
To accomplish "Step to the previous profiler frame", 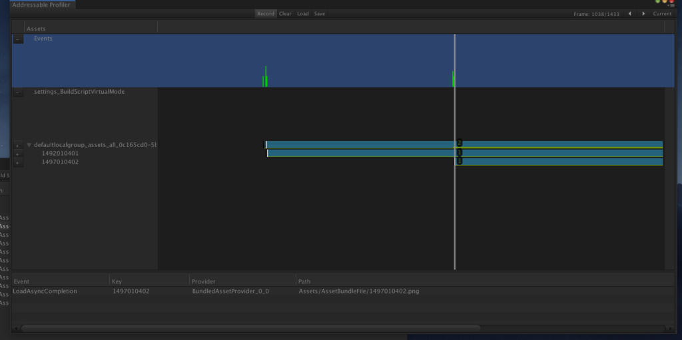I will [629, 14].
